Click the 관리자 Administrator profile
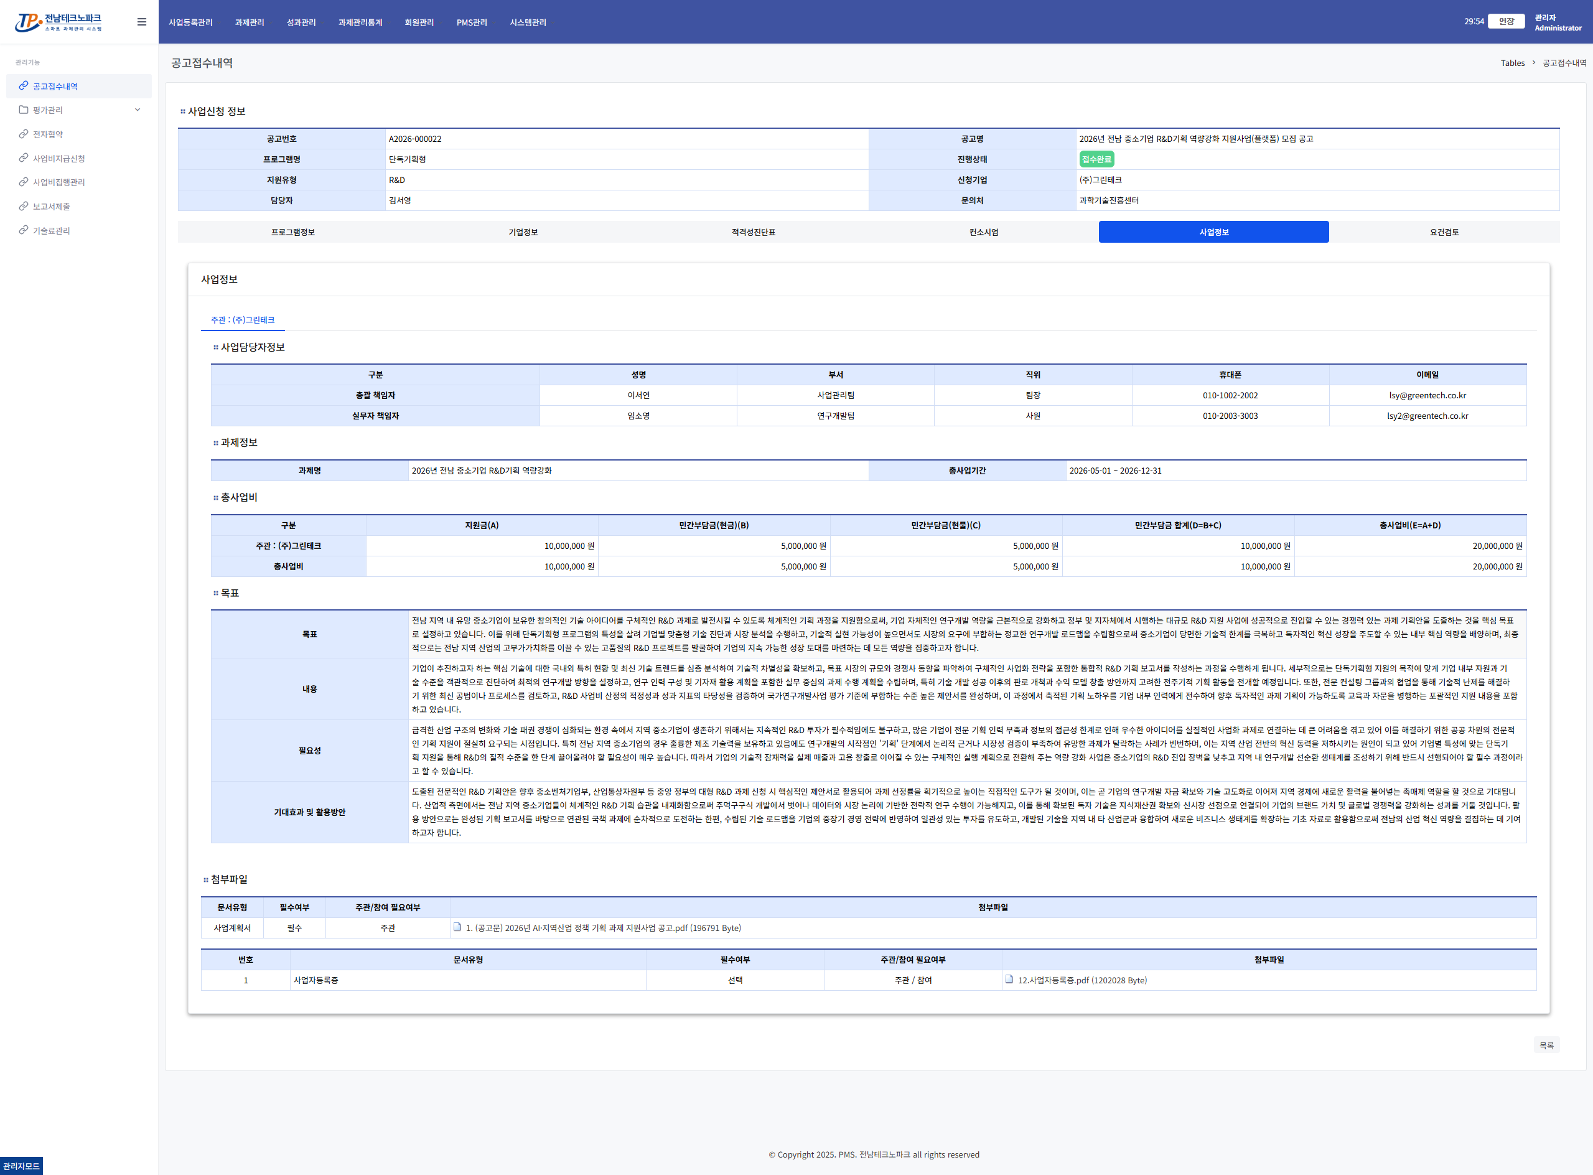Screen dimensions: 1593x1175 coord(1558,22)
